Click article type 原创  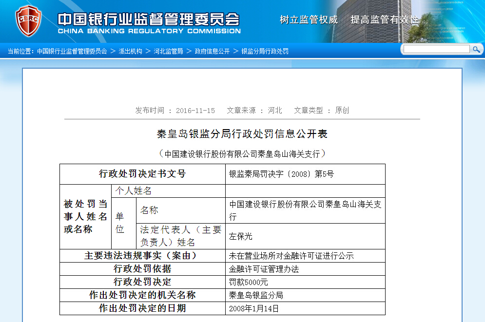point(342,110)
